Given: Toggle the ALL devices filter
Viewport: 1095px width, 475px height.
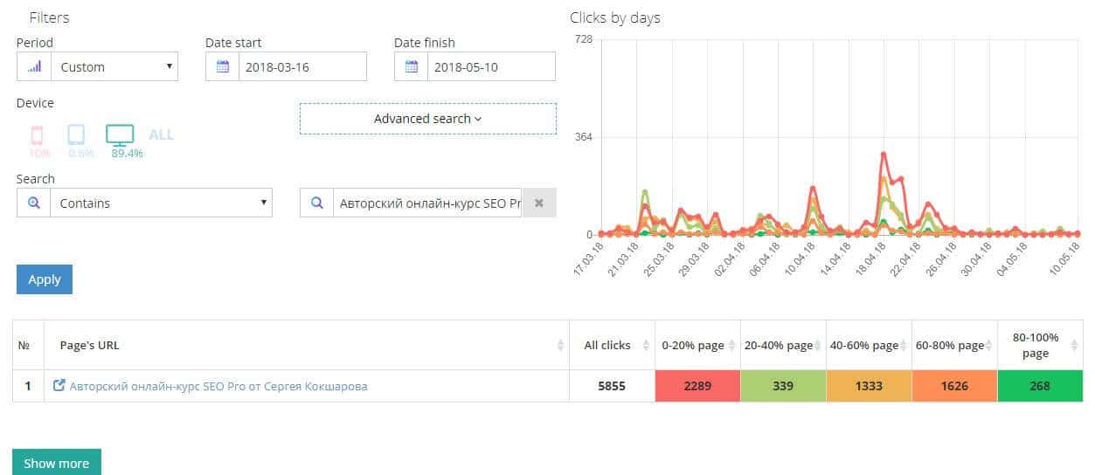Looking at the screenshot, I should (x=161, y=134).
